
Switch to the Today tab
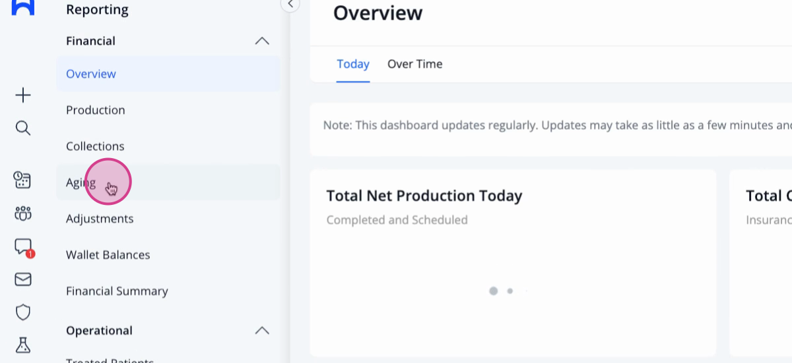[x=353, y=64]
